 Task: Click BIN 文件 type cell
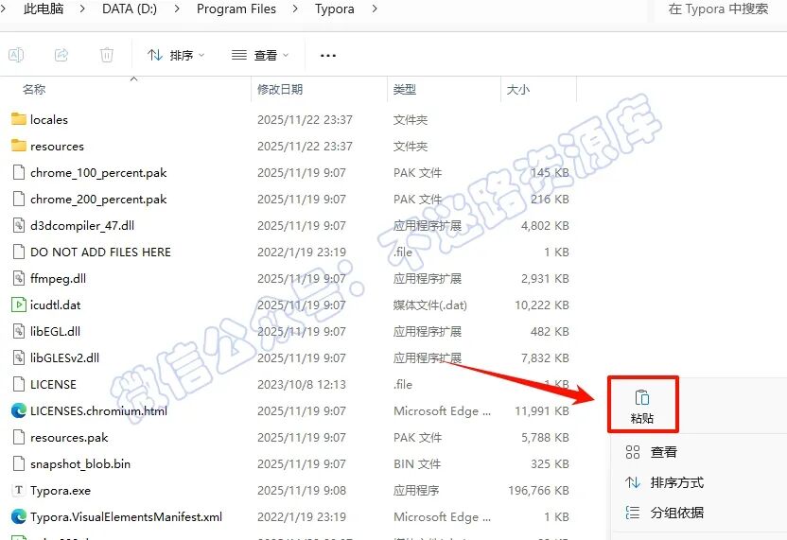(x=417, y=464)
